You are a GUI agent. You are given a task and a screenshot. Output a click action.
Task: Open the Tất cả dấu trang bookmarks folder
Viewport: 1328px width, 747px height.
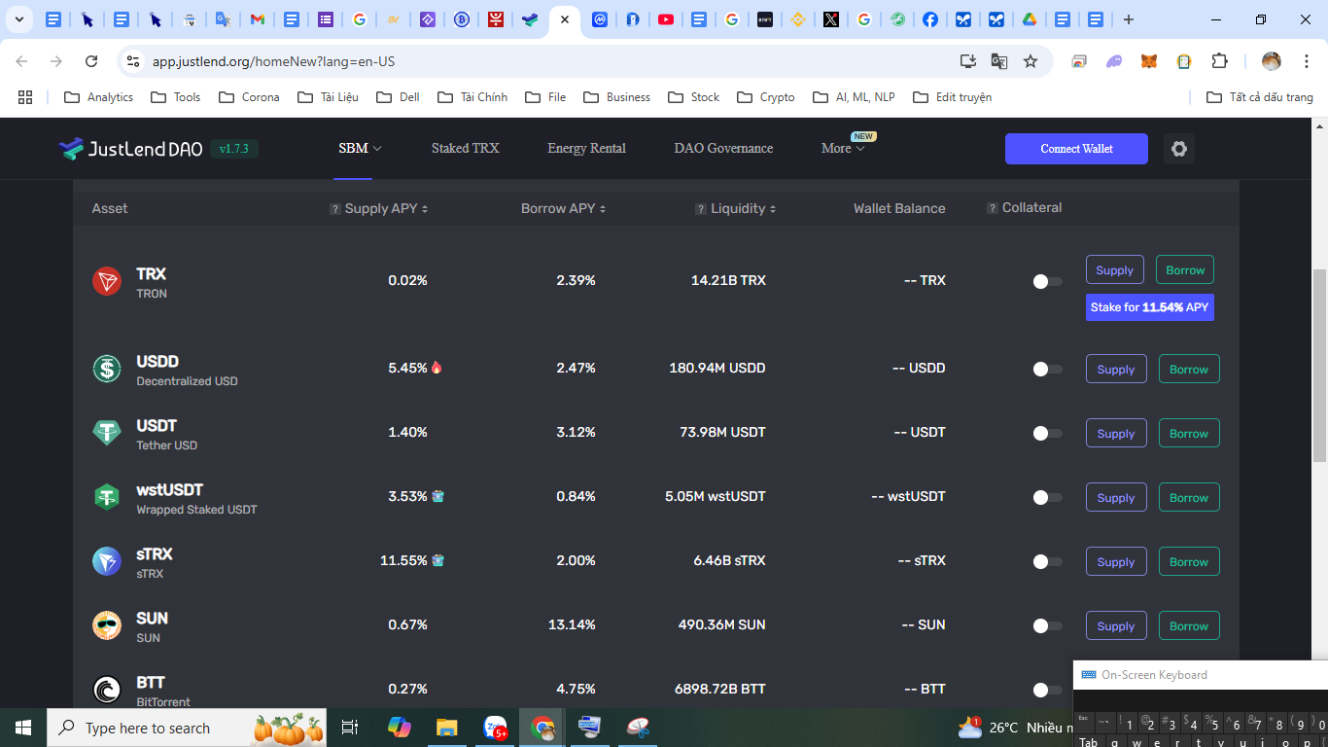(1260, 97)
